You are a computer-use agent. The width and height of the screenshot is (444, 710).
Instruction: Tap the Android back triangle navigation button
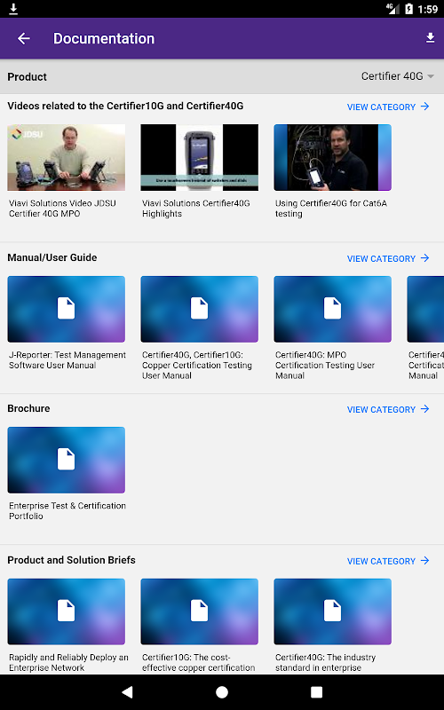point(127,692)
